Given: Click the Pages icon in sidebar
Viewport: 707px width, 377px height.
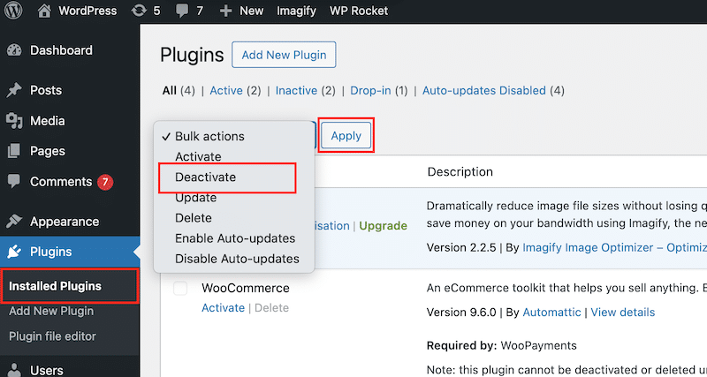Looking at the screenshot, I should [x=14, y=151].
